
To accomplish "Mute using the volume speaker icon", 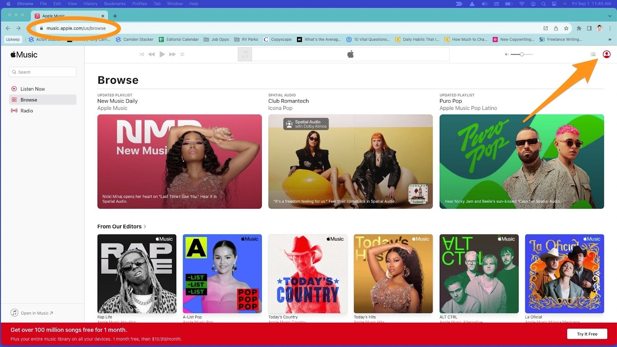I will (506, 54).
